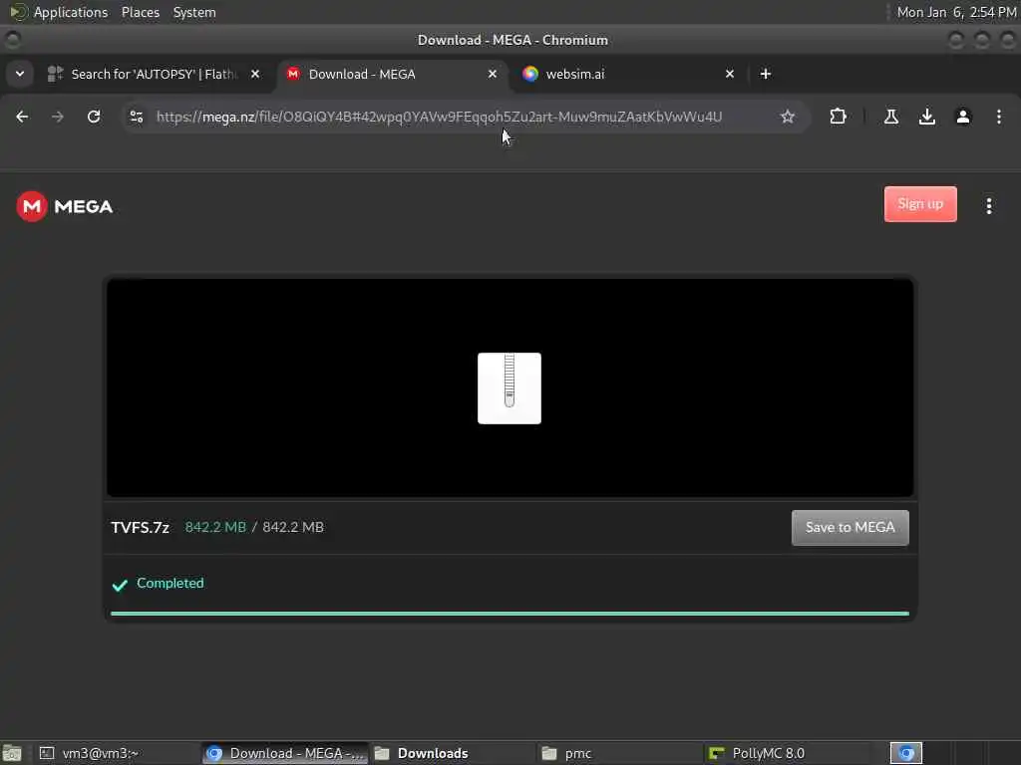
Task: Open the profile avatar icon
Action: click(x=963, y=117)
